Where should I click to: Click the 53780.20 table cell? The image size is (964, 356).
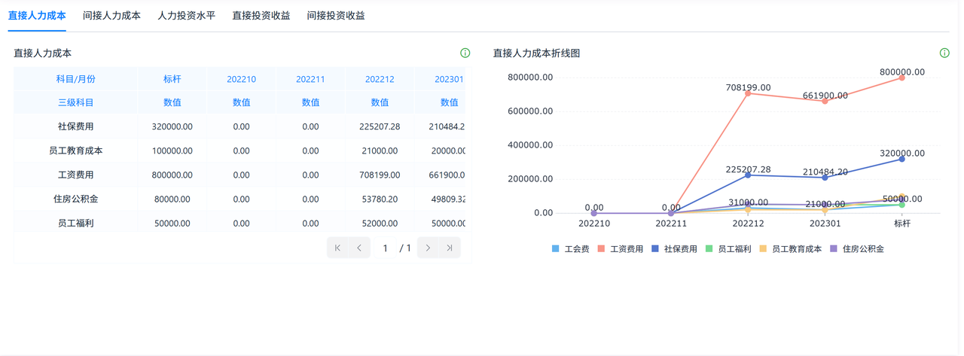click(x=380, y=199)
